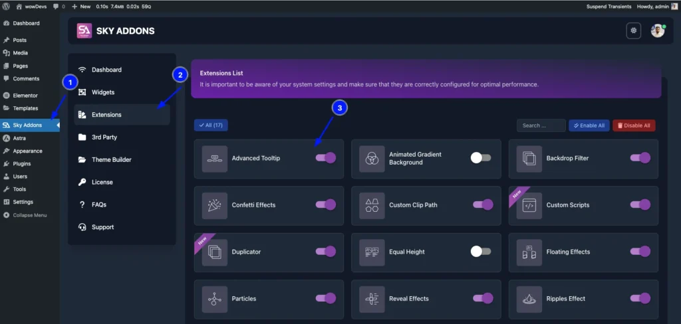Click the Custom Scripts code icon
The height and width of the screenshot is (324, 681).
529,206
